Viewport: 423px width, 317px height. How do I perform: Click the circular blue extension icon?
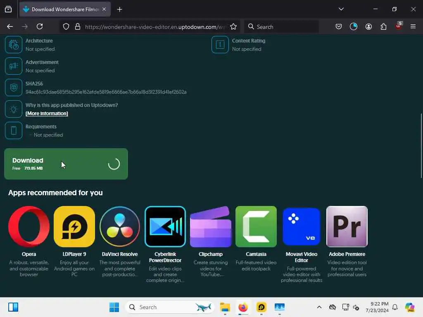click(354, 26)
